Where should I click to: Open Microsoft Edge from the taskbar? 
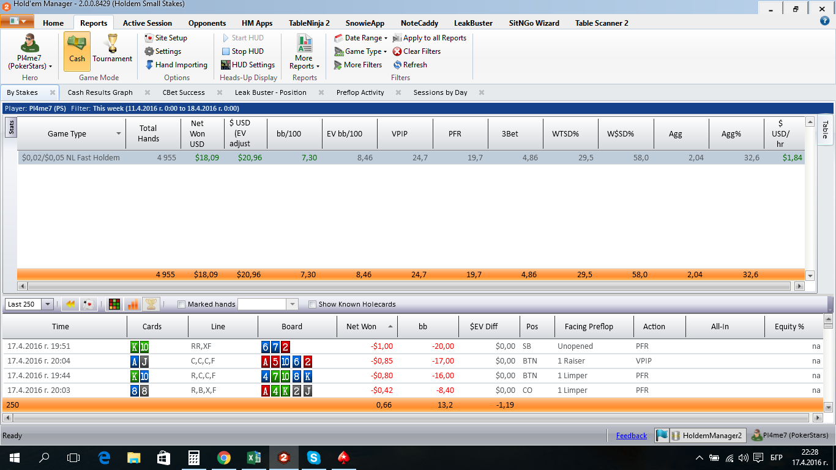(x=103, y=457)
